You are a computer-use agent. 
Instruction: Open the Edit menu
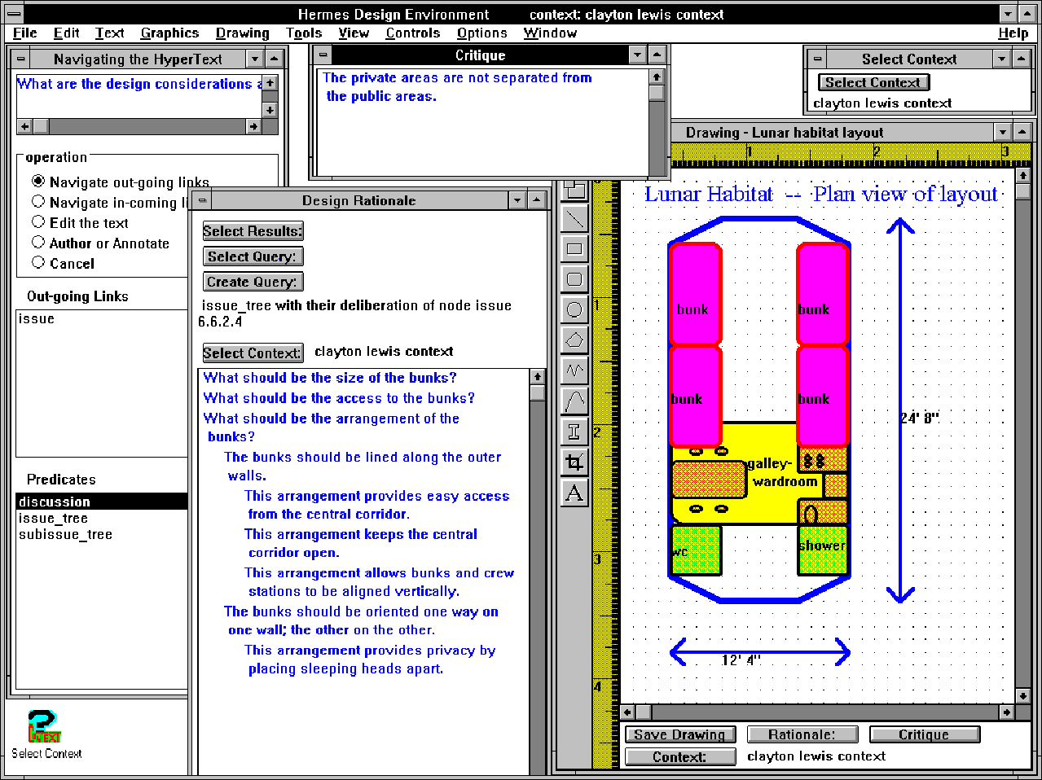[x=67, y=33]
